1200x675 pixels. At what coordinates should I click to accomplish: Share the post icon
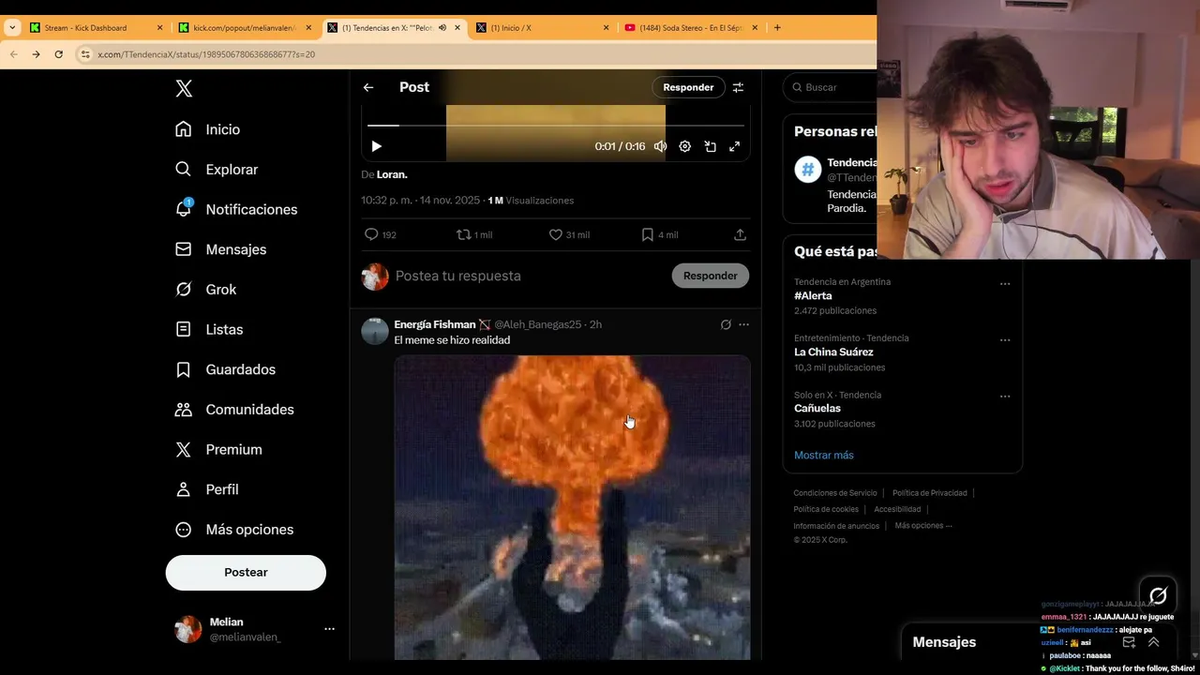click(x=740, y=234)
